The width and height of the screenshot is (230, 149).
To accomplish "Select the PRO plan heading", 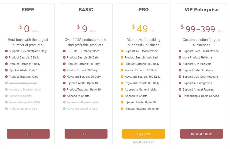I will coord(144,10).
